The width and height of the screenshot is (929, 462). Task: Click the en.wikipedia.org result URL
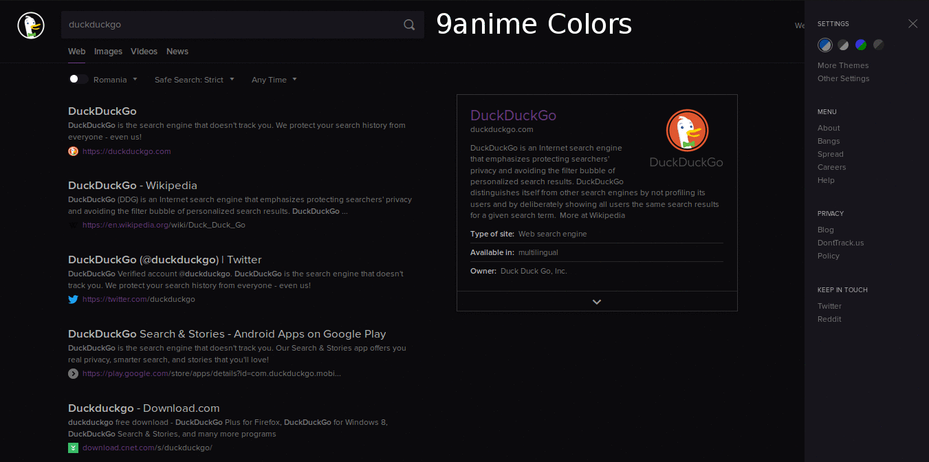tap(164, 225)
